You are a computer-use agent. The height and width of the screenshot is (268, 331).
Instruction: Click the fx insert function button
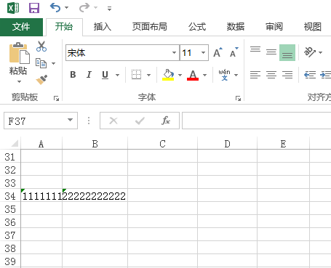tap(166, 121)
